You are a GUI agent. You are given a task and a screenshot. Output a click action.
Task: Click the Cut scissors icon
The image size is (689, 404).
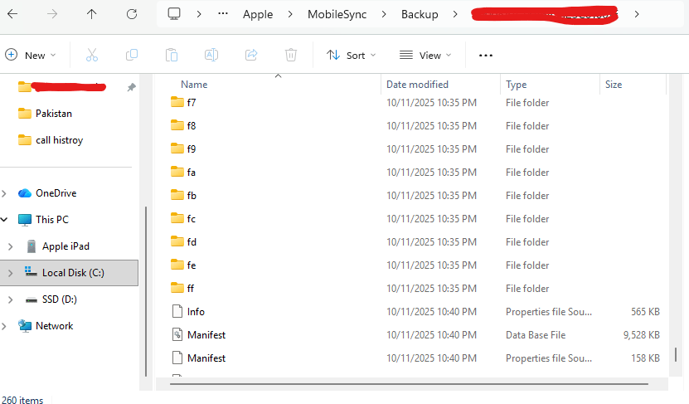92,55
